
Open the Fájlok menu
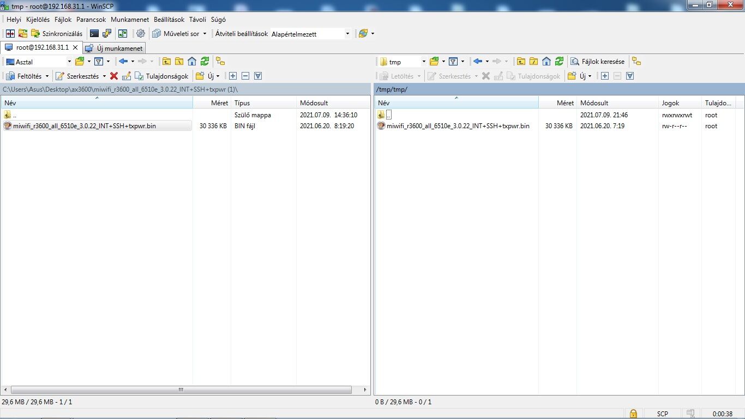pos(63,19)
